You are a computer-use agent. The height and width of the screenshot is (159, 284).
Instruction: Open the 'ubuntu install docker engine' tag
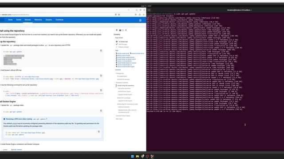pyautogui.click(x=126, y=67)
